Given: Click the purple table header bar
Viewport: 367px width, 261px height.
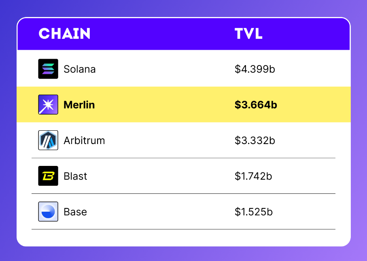Looking at the screenshot, I should click(162, 34).
